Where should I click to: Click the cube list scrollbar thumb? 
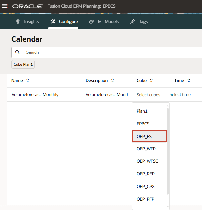pos(168,151)
